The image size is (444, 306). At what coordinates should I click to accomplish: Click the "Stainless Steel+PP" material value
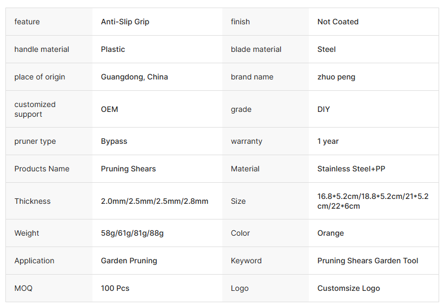click(351, 169)
